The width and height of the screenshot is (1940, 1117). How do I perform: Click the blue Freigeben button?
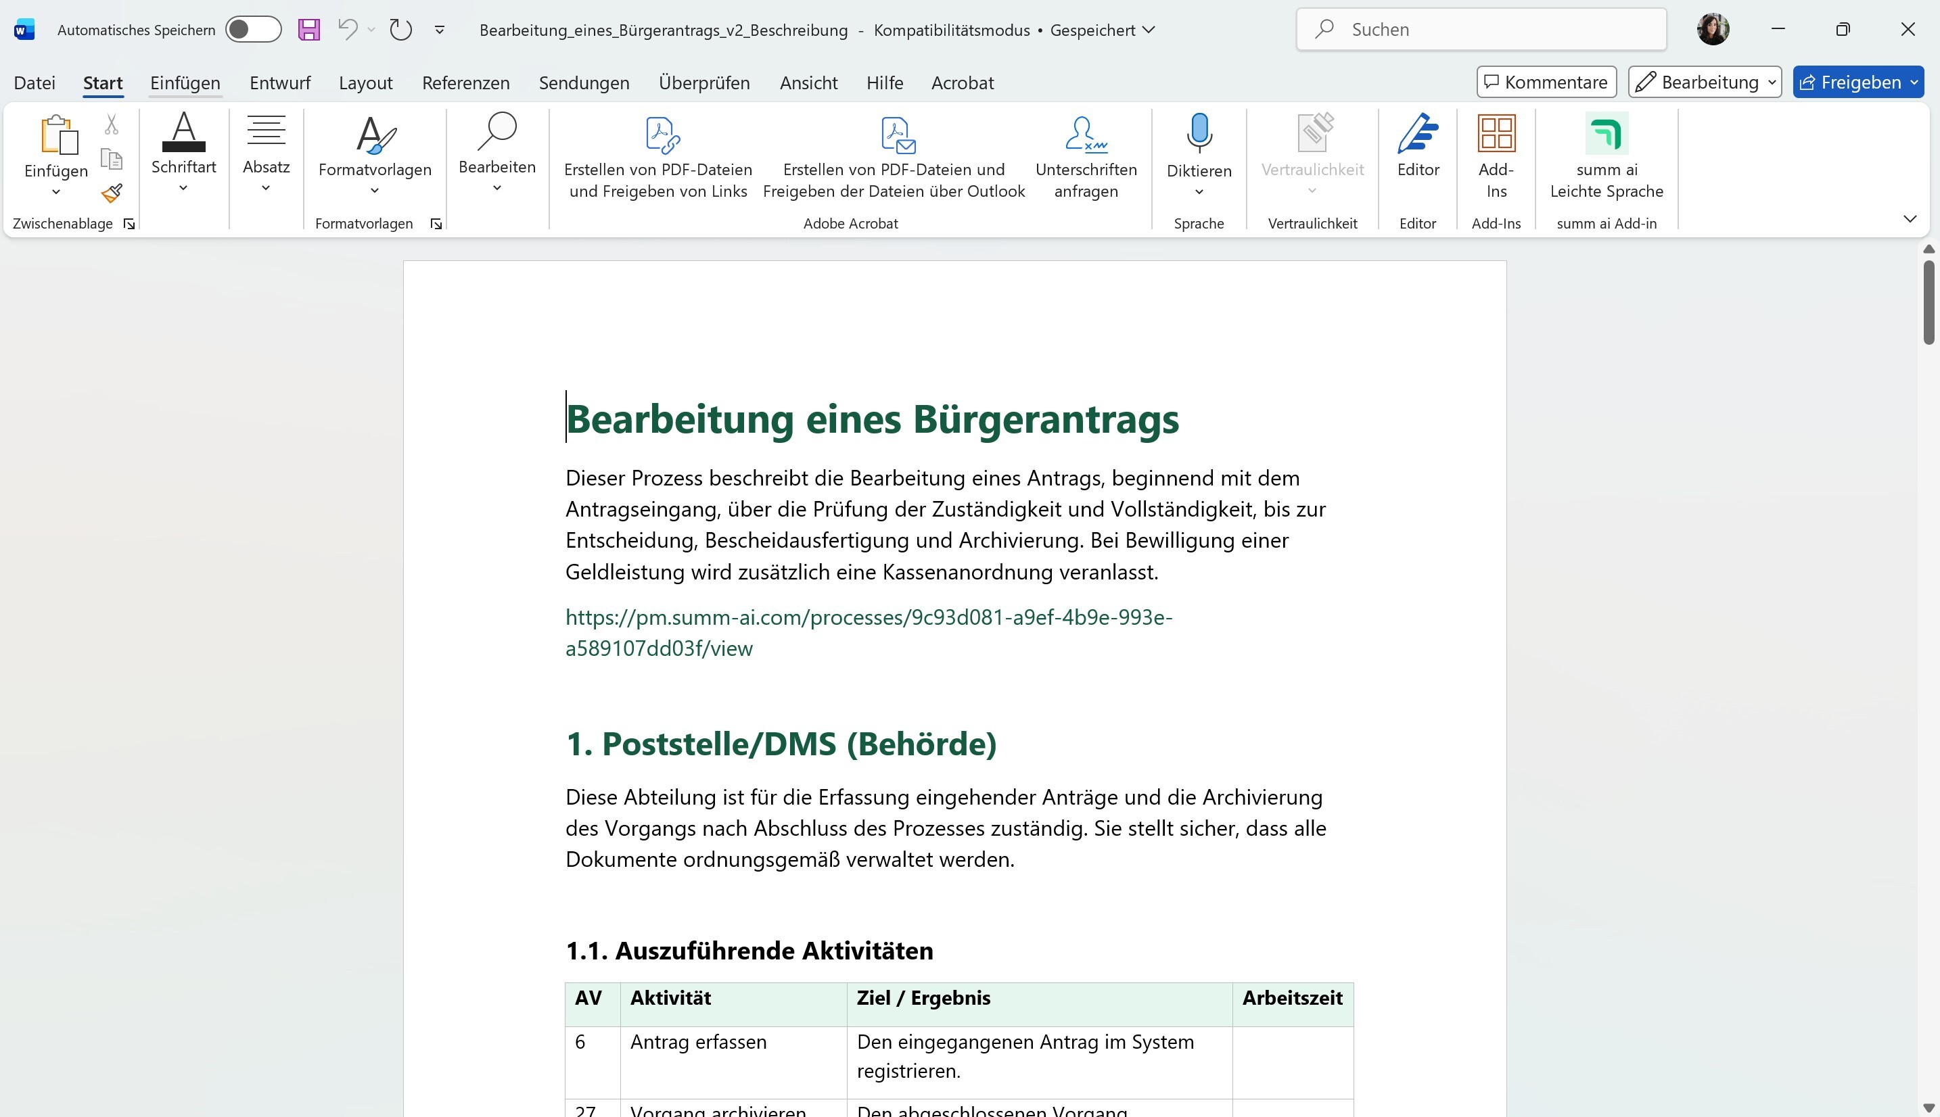[x=1858, y=82]
